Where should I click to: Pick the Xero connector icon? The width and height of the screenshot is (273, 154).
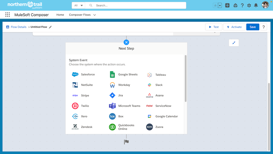(x=75, y=116)
